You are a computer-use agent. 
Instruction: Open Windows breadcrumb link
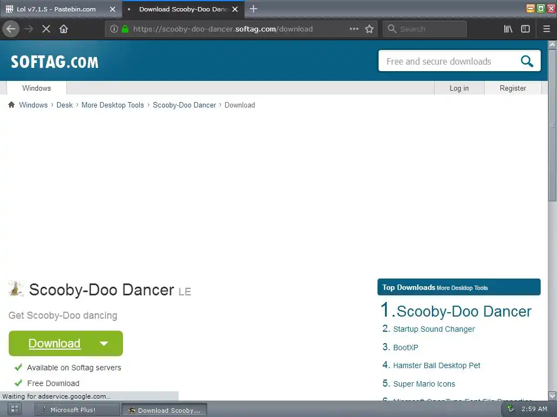[33, 105]
